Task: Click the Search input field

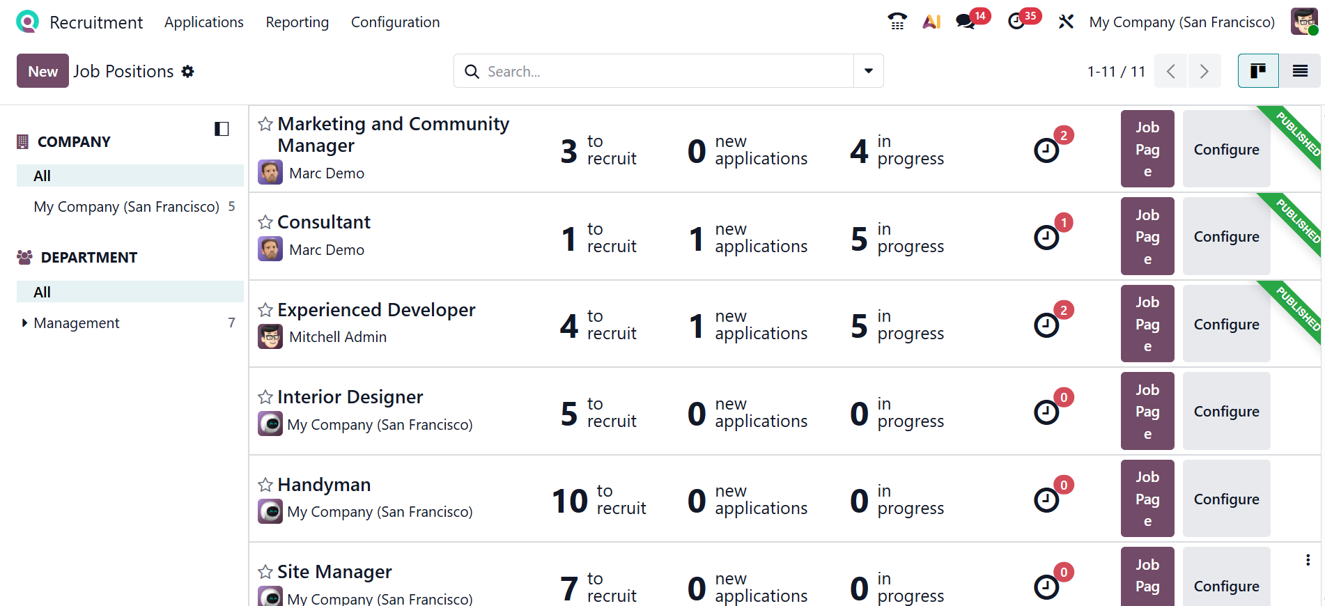Action: click(x=662, y=71)
